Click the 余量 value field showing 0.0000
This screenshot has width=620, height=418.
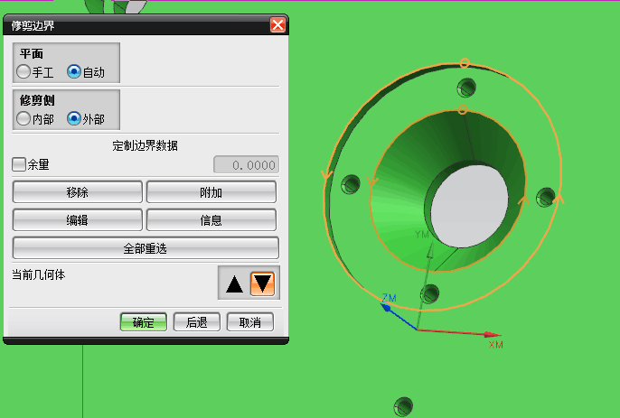click(x=247, y=164)
